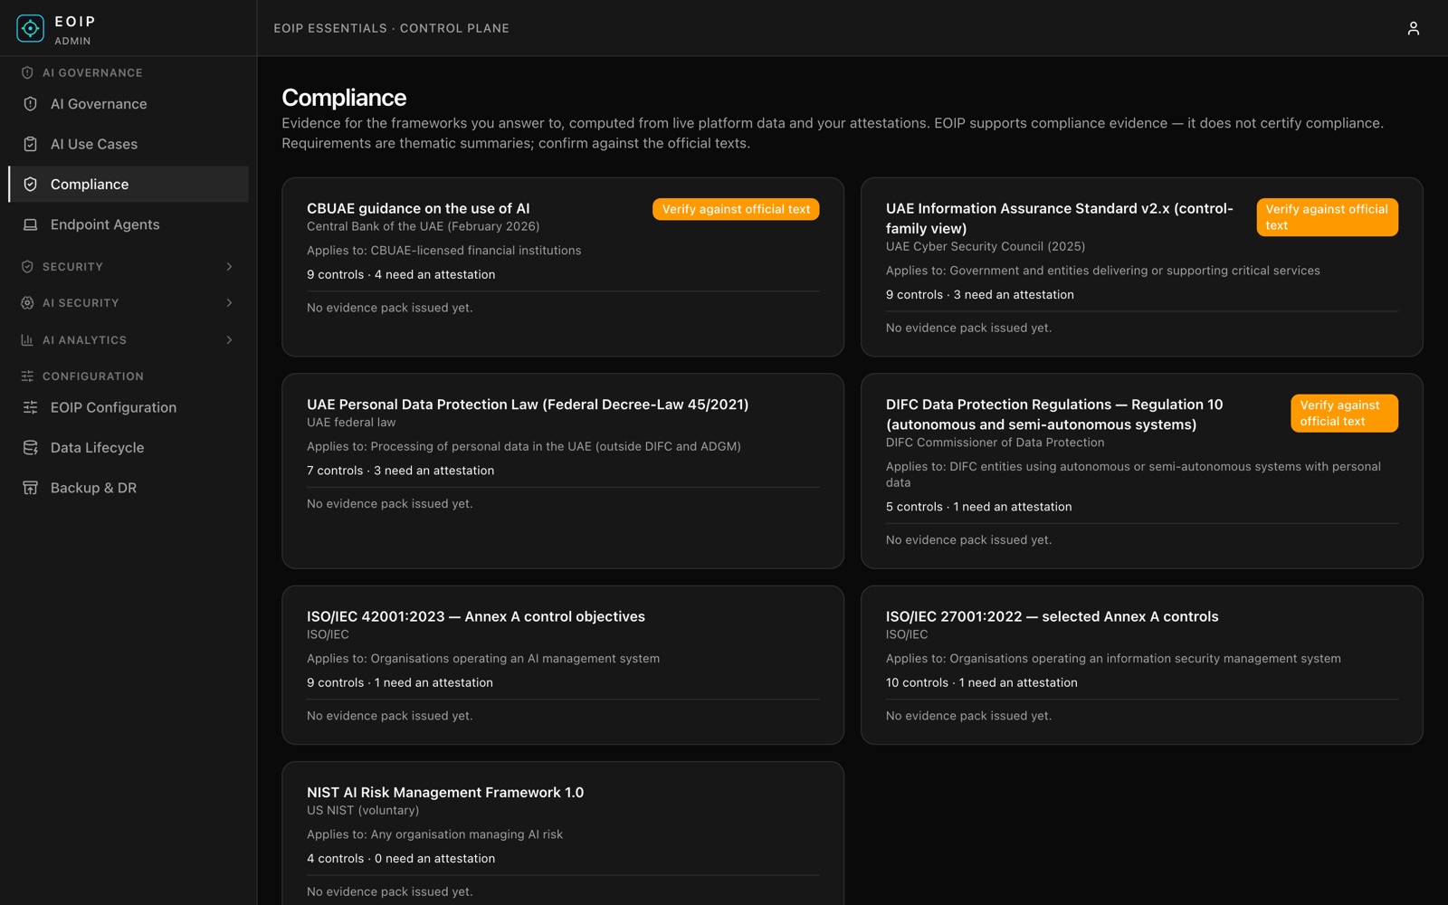
Task: Click the EOIP Configuration sliders icon
Action: tap(30, 407)
